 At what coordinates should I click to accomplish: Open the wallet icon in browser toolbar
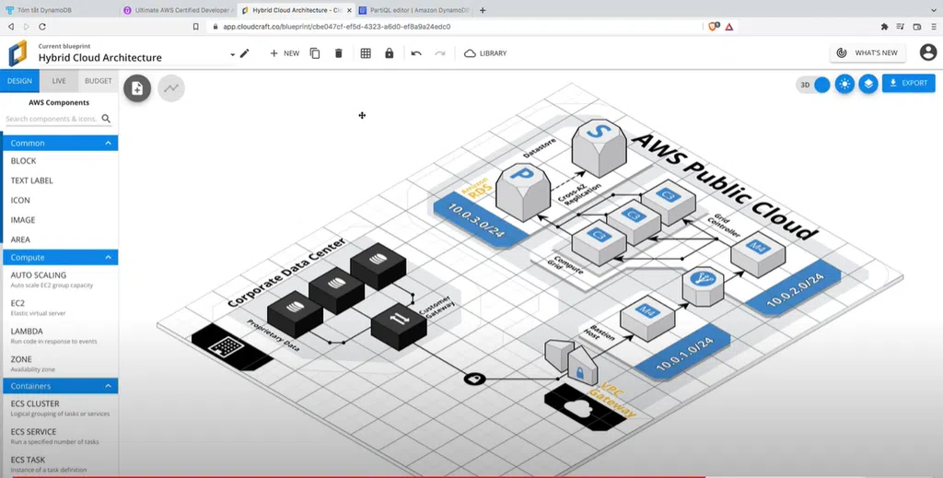pyautogui.click(x=917, y=27)
